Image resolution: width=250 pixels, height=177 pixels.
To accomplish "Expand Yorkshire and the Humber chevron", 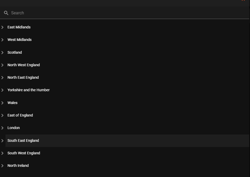I will click(2, 90).
